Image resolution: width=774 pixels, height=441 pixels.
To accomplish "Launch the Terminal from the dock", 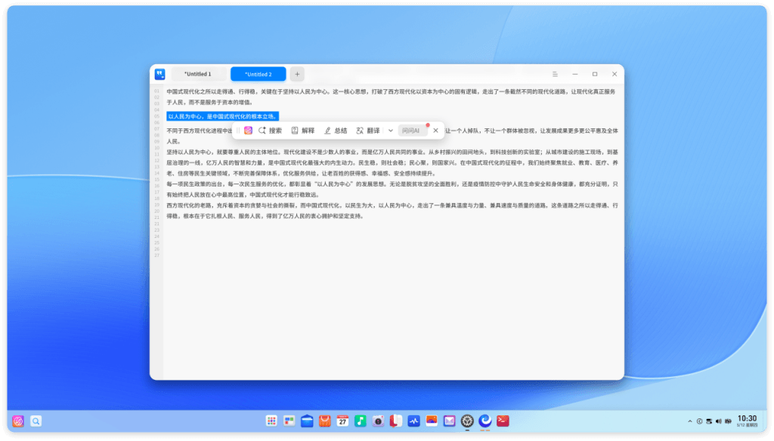I will [503, 421].
